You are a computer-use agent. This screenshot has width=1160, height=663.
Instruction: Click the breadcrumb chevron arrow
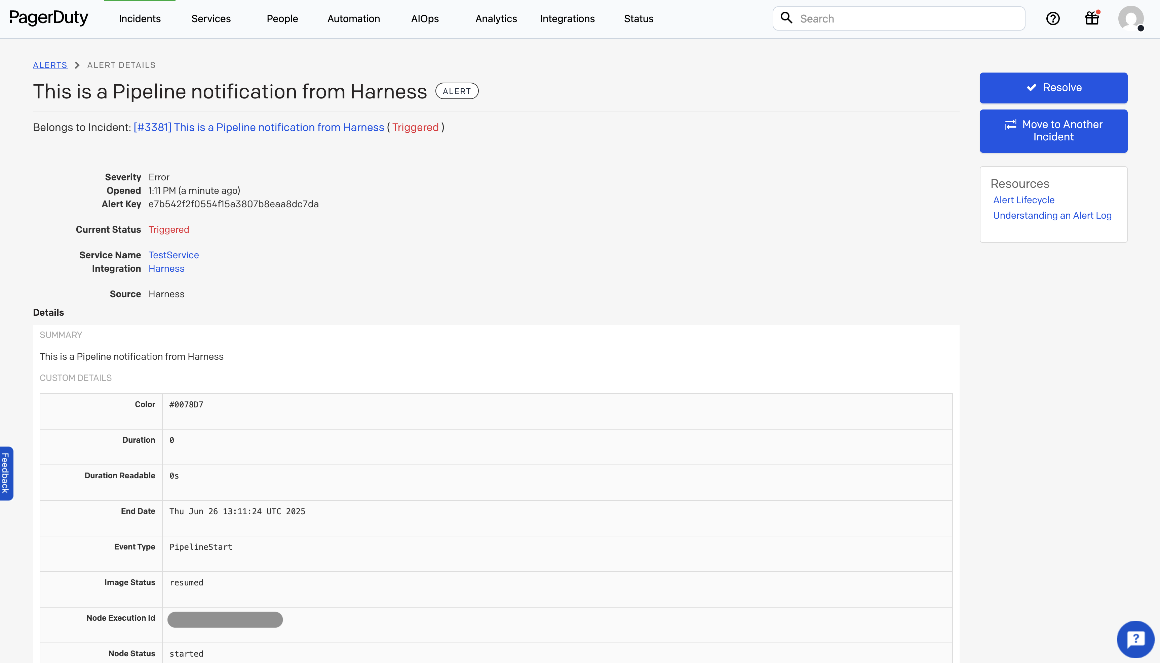point(77,65)
